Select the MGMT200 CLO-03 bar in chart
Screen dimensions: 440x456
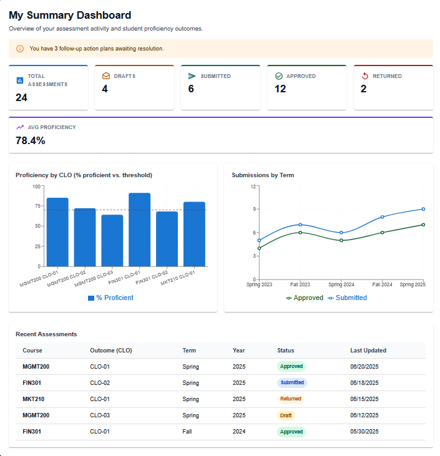click(112, 241)
